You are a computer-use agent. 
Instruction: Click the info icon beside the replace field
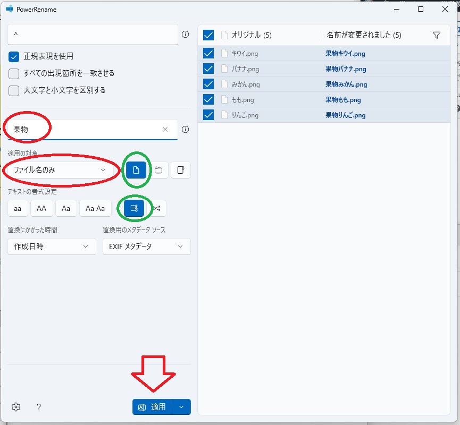point(186,129)
